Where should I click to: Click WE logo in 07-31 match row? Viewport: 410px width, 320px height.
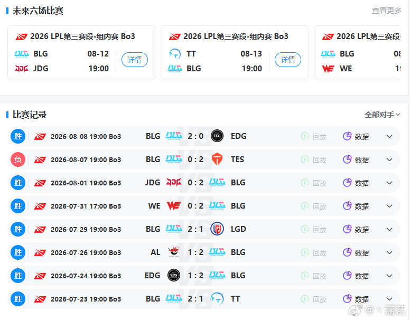click(x=174, y=205)
